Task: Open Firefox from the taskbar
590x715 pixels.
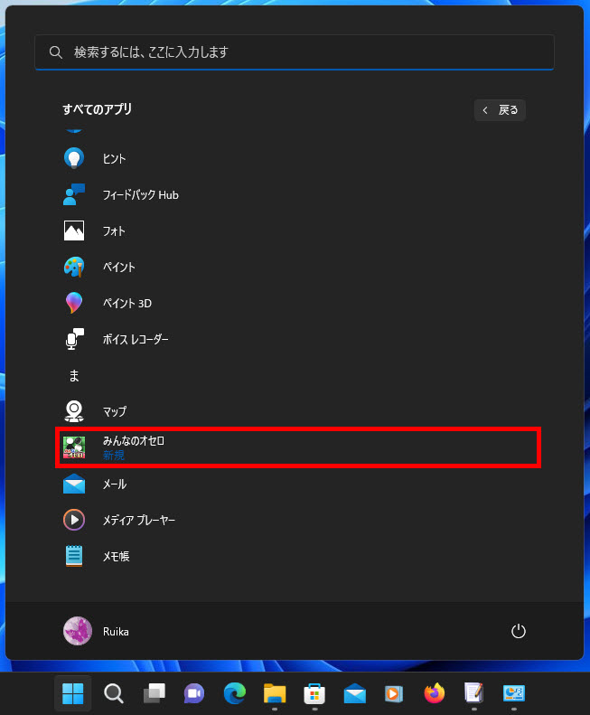Action: (435, 693)
